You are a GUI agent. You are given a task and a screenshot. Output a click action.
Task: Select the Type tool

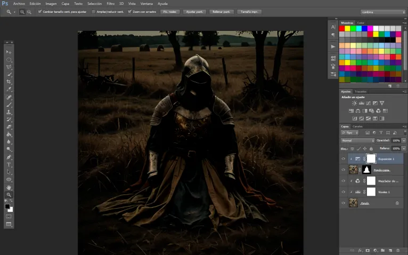point(9,164)
